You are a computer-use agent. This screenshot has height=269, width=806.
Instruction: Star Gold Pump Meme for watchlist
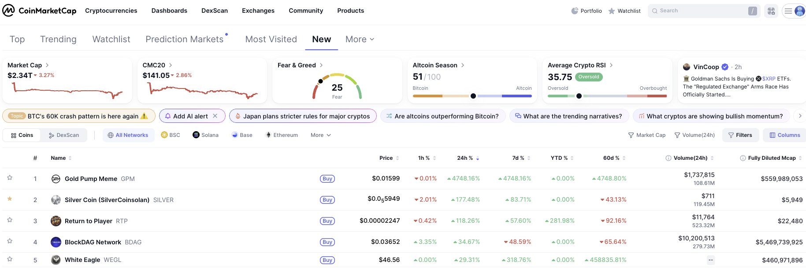pyautogui.click(x=10, y=178)
